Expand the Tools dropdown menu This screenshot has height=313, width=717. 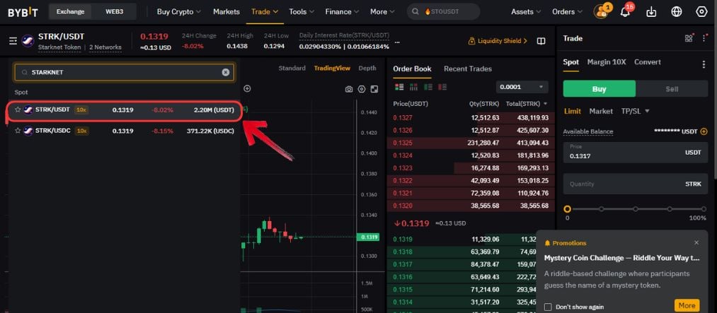(302, 12)
